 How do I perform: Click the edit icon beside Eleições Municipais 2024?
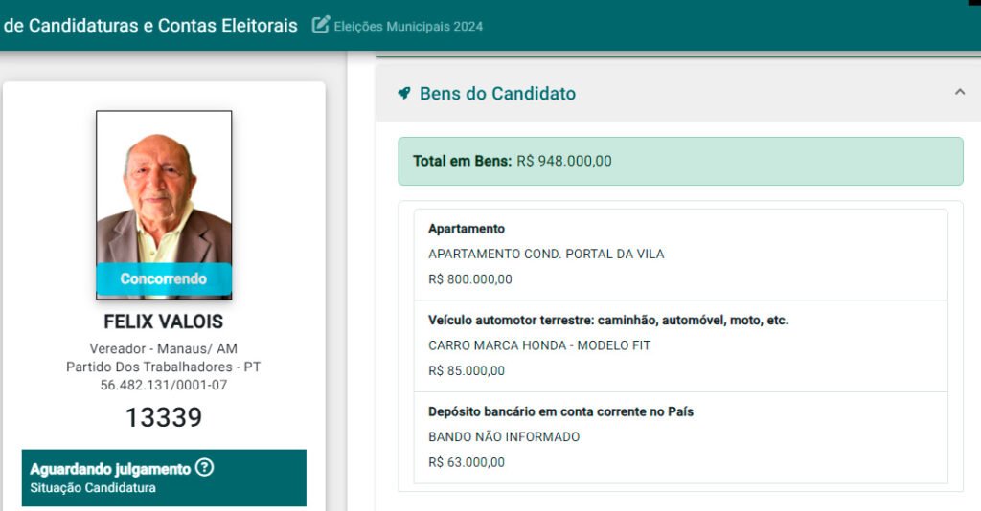click(x=321, y=25)
